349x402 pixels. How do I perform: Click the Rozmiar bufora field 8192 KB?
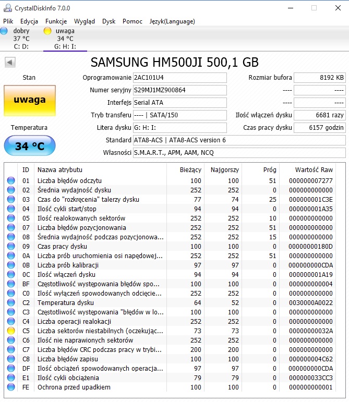[320, 78]
